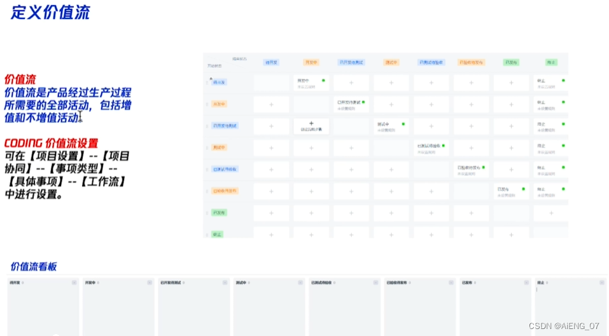
Task: Collapse the 测试中 kanban column
Action: click(x=300, y=283)
